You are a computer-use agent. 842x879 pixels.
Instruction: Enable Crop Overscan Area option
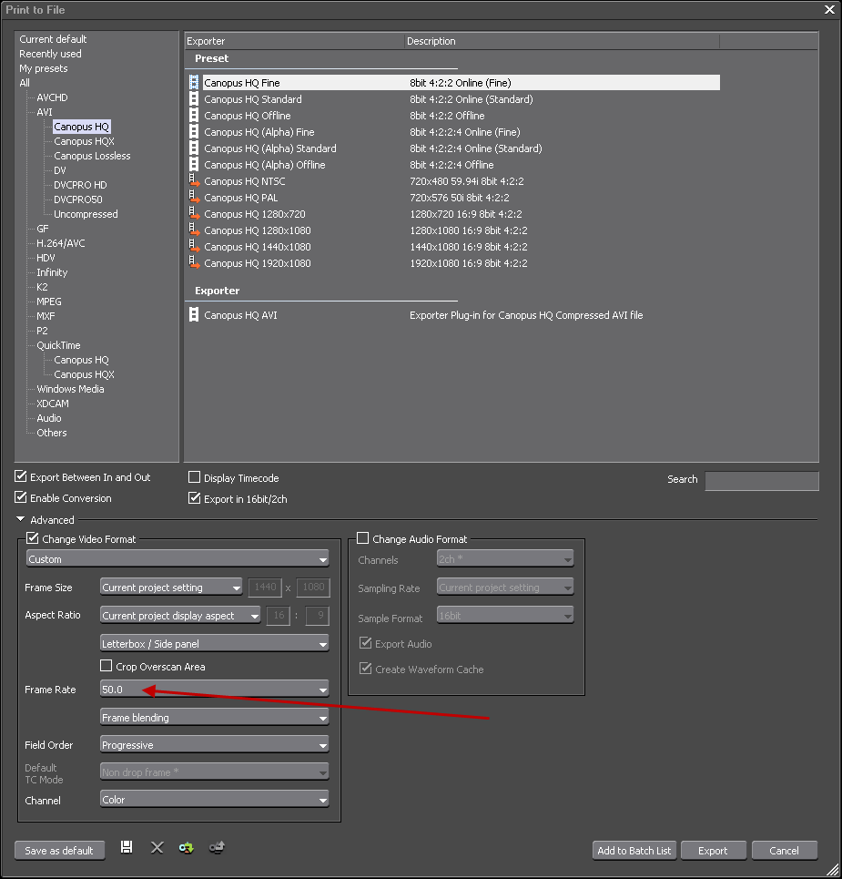pyautogui.click(x=107, y=667)
